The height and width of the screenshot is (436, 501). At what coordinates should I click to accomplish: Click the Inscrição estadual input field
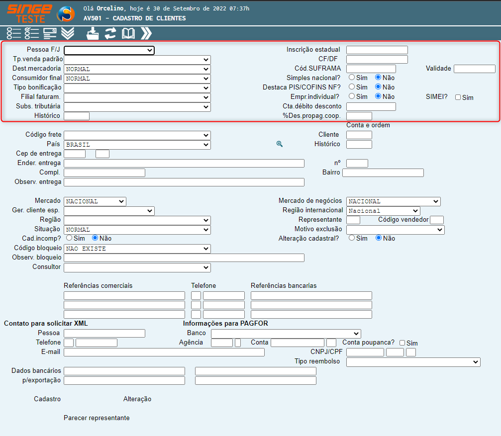pos(377,50)
